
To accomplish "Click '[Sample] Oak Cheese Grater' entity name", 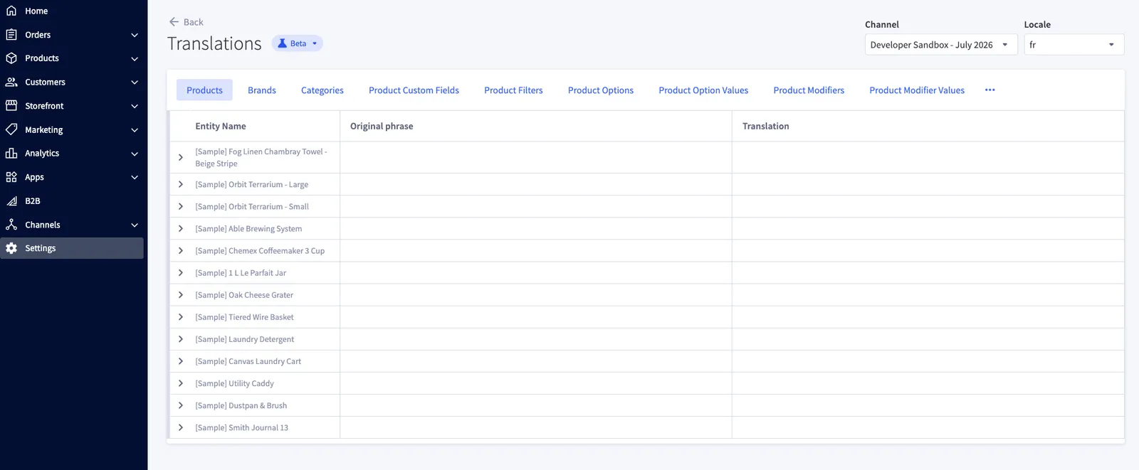I will pyautogui.click(x=244, y=294).
